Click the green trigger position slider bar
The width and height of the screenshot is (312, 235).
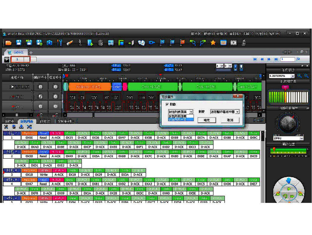point(287,151)
